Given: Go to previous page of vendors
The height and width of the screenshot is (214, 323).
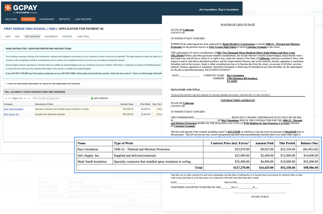Looking at the screenshot, I should 10,98.
